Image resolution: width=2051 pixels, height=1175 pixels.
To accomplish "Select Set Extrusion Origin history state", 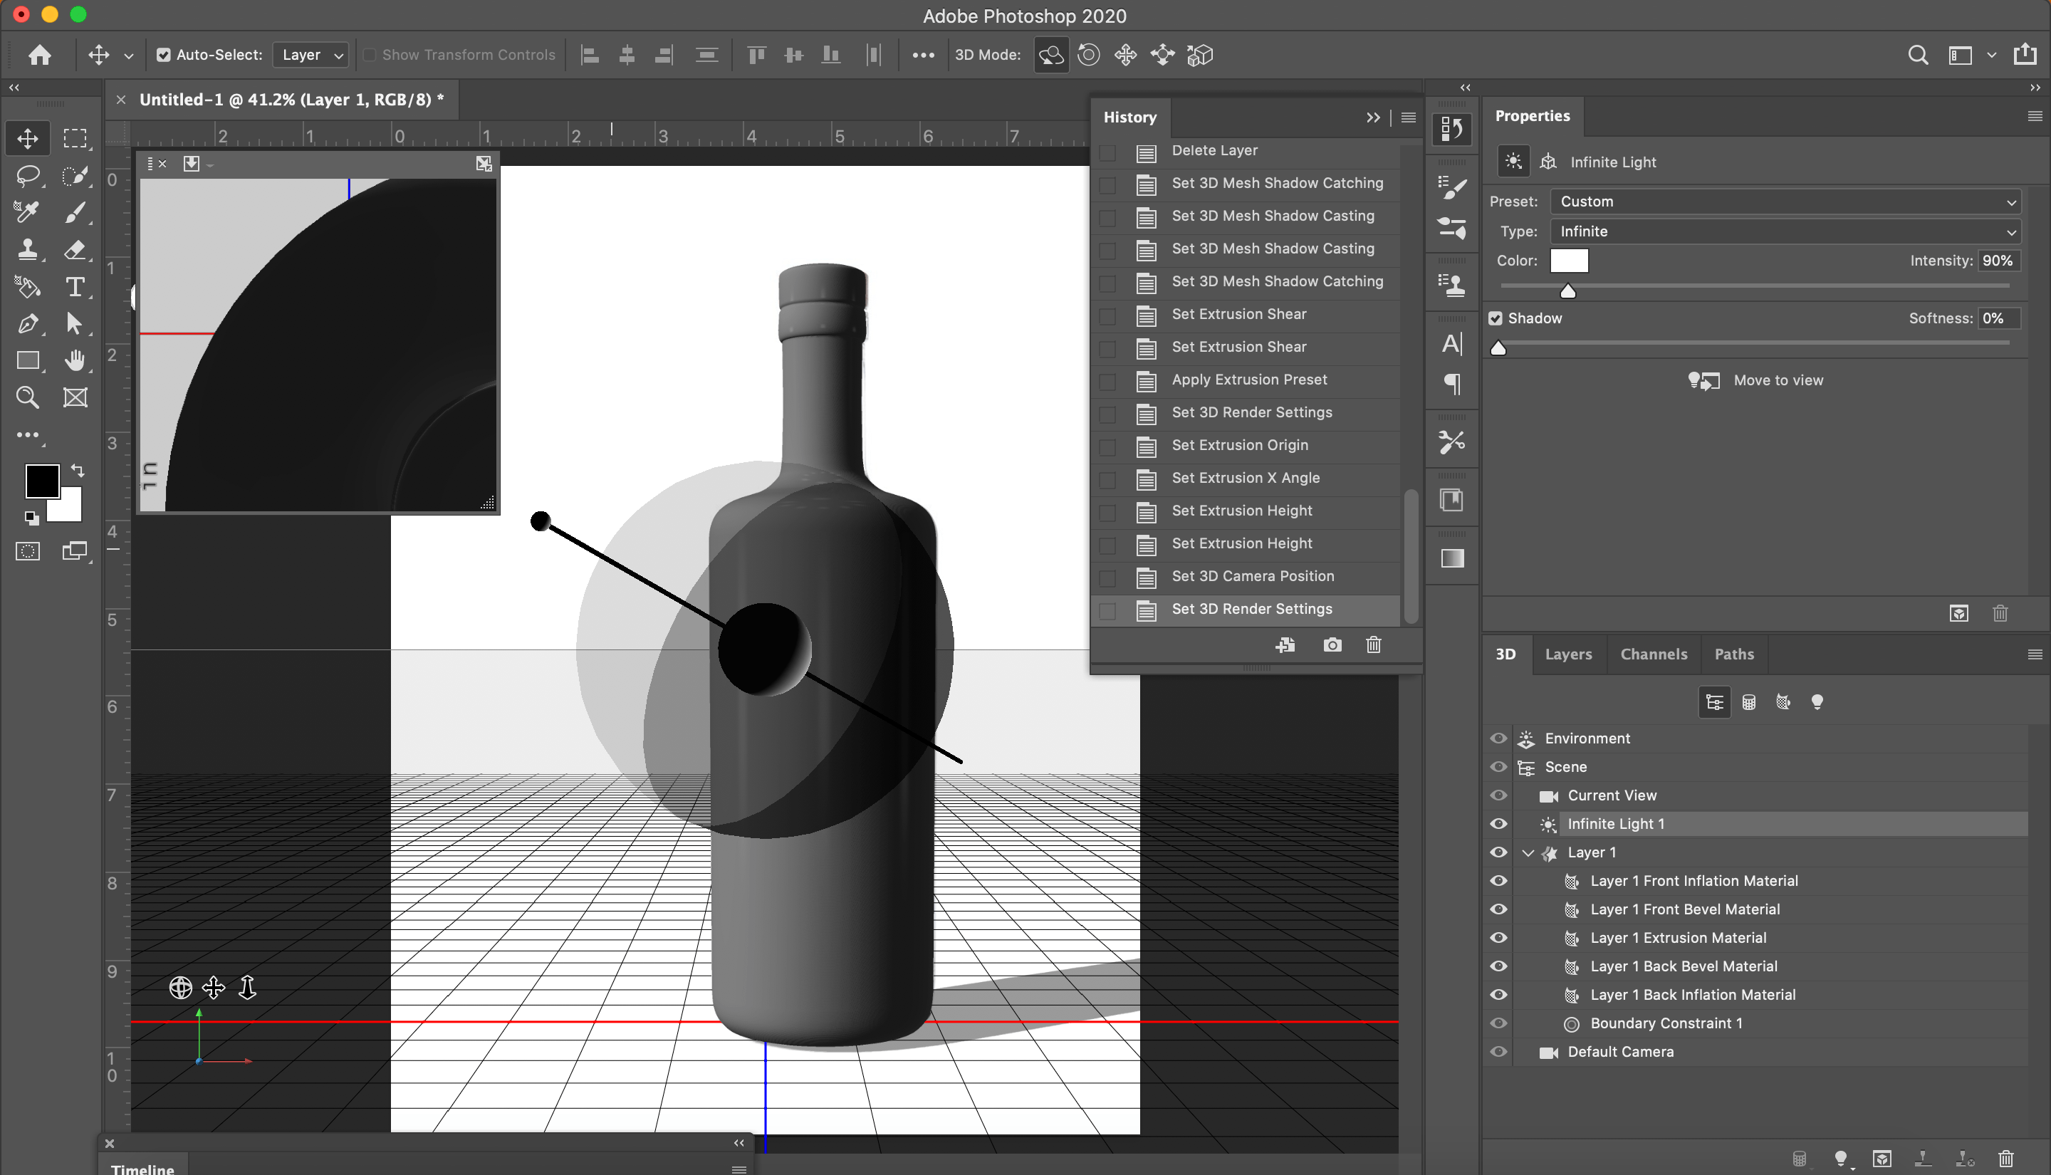I will (1239, 444).
